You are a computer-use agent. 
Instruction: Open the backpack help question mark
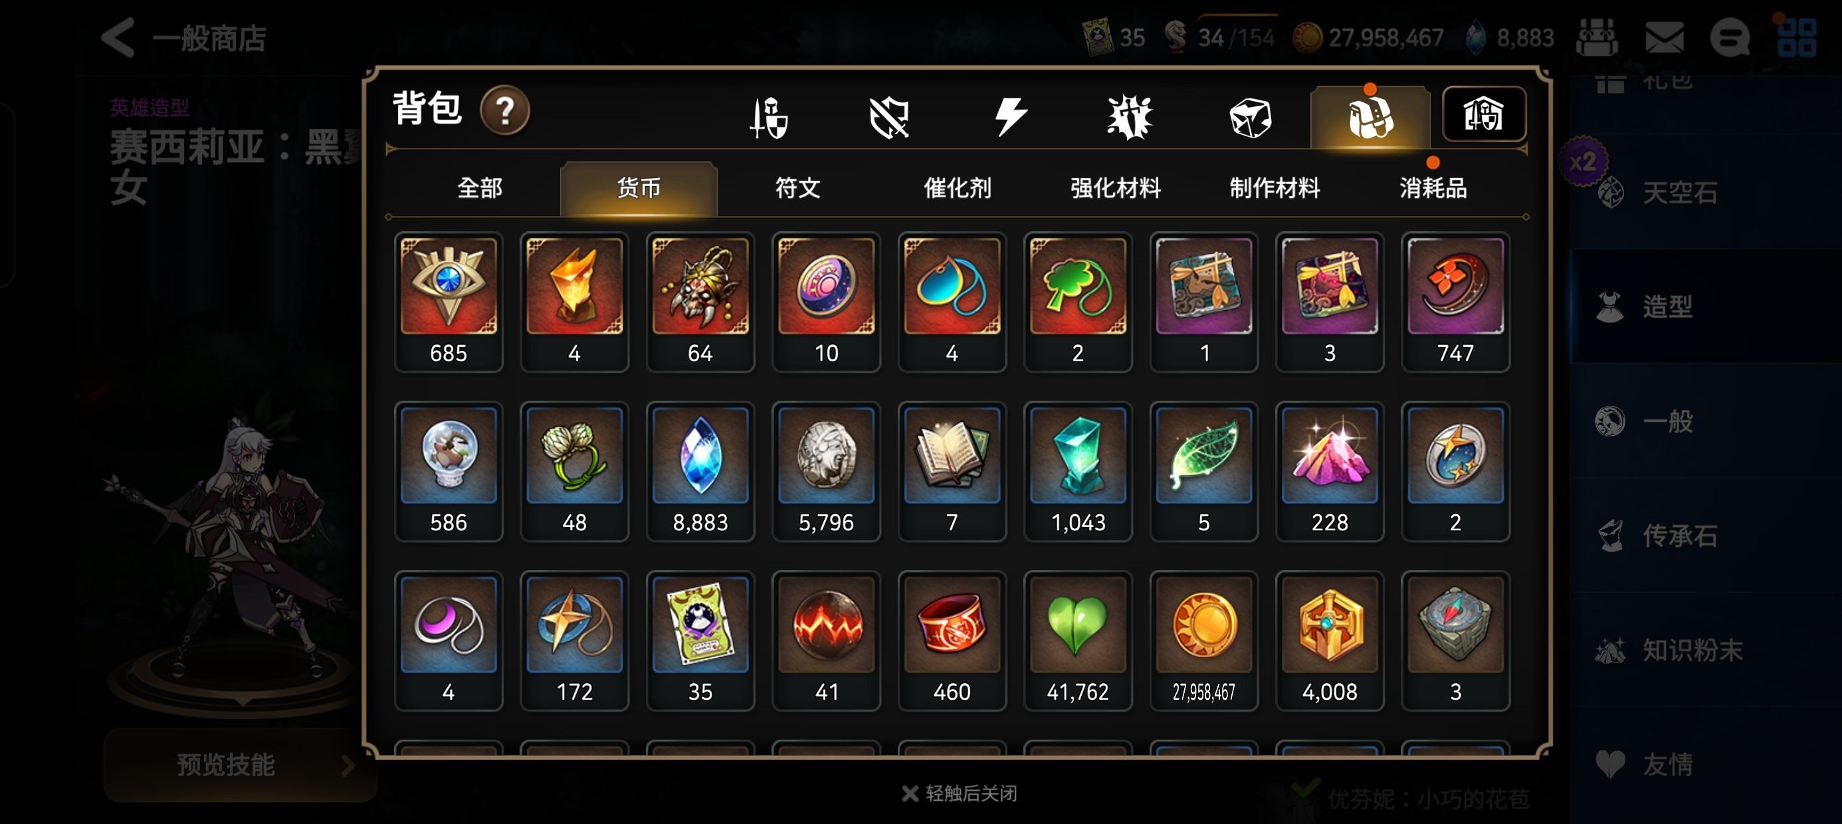coord(505,111)
